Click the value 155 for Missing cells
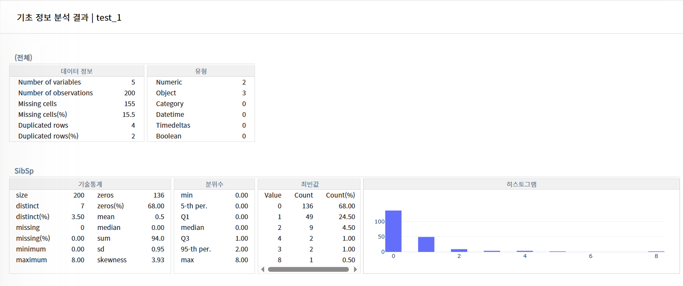Image resolution: width=683 pixels, height=286 pixels. (130, 104)
